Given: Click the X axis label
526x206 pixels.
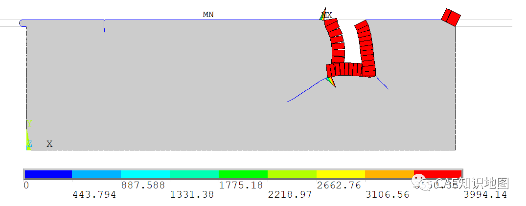Looking at the screenshot, I should point(49,144).
